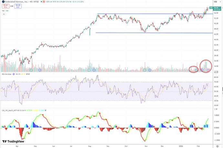Click the BUY 55.95 button

pos(18,6)
